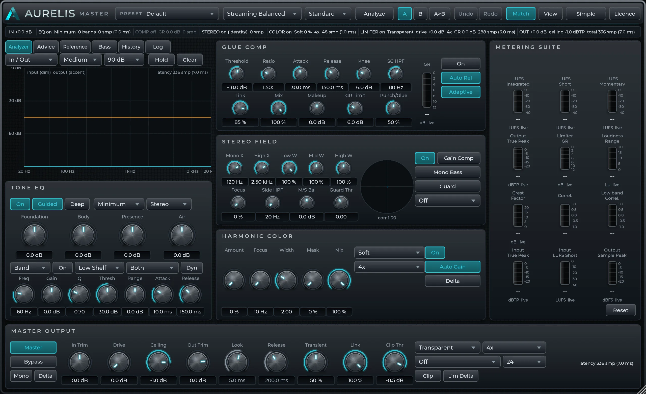Click the Punch/Glue knob
The image size is (646, 394).
(393, 108)
